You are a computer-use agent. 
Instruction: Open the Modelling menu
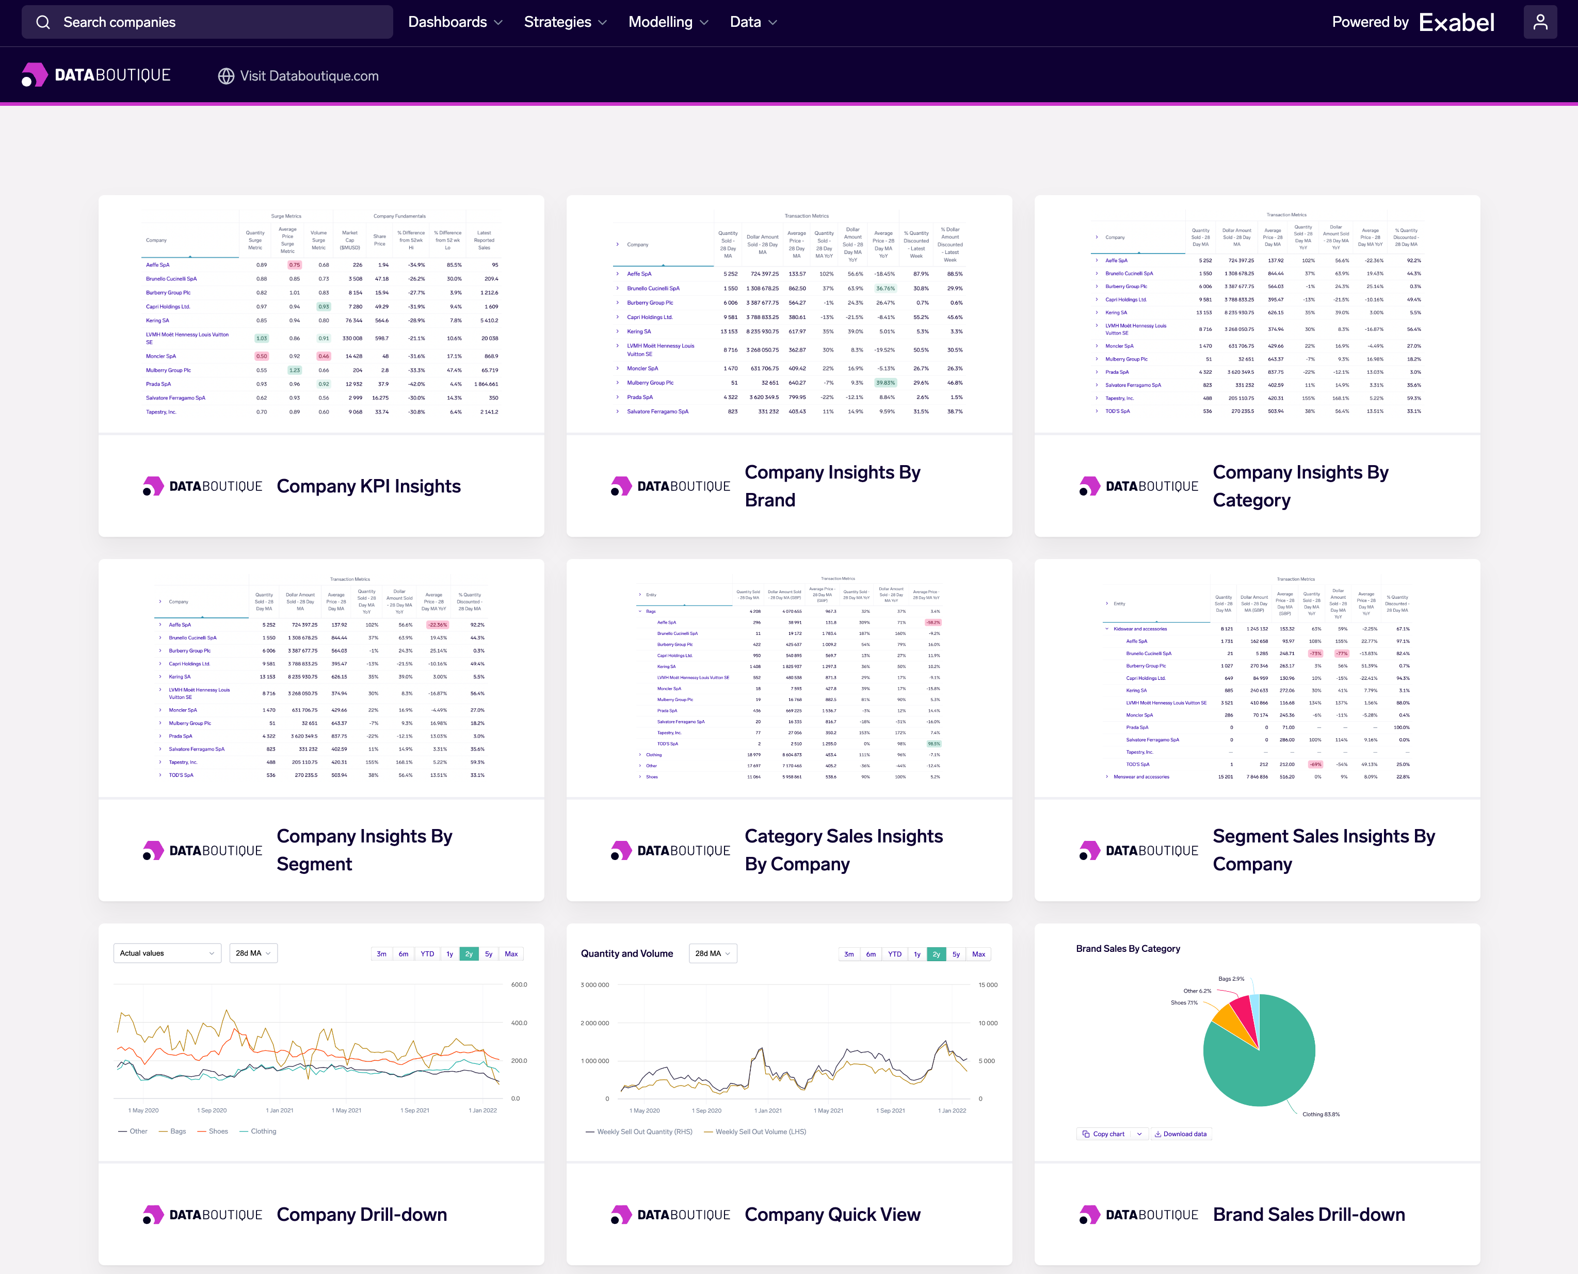[x=668, y=22]
